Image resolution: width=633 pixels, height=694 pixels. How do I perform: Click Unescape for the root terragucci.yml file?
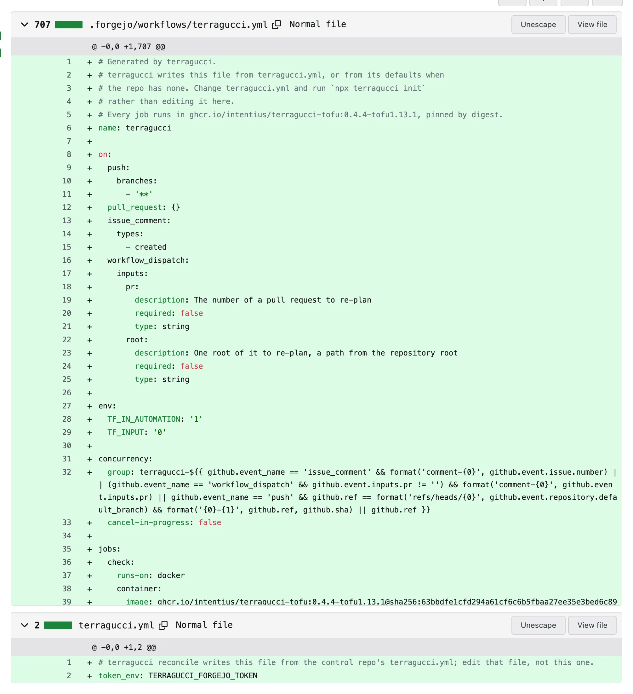(x=538, y=625)
